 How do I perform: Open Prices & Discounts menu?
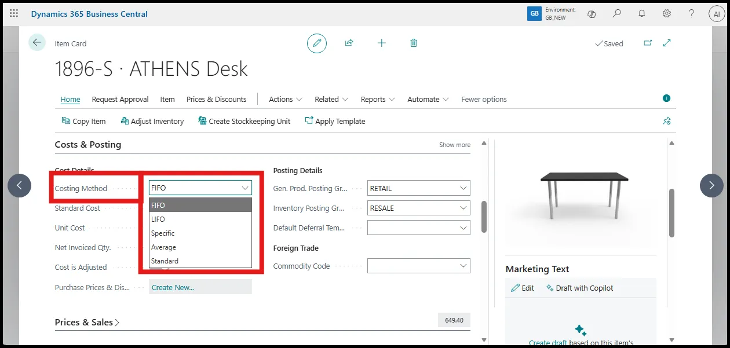pyautogui.click(x=216, y=99)
